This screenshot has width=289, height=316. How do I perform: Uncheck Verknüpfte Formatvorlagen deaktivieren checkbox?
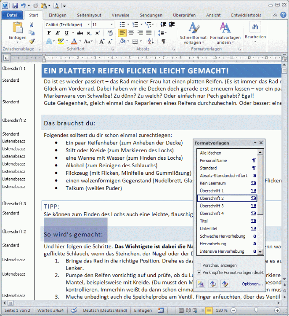(x=199, y=273)
